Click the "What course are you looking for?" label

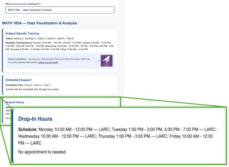click(23, 4)
